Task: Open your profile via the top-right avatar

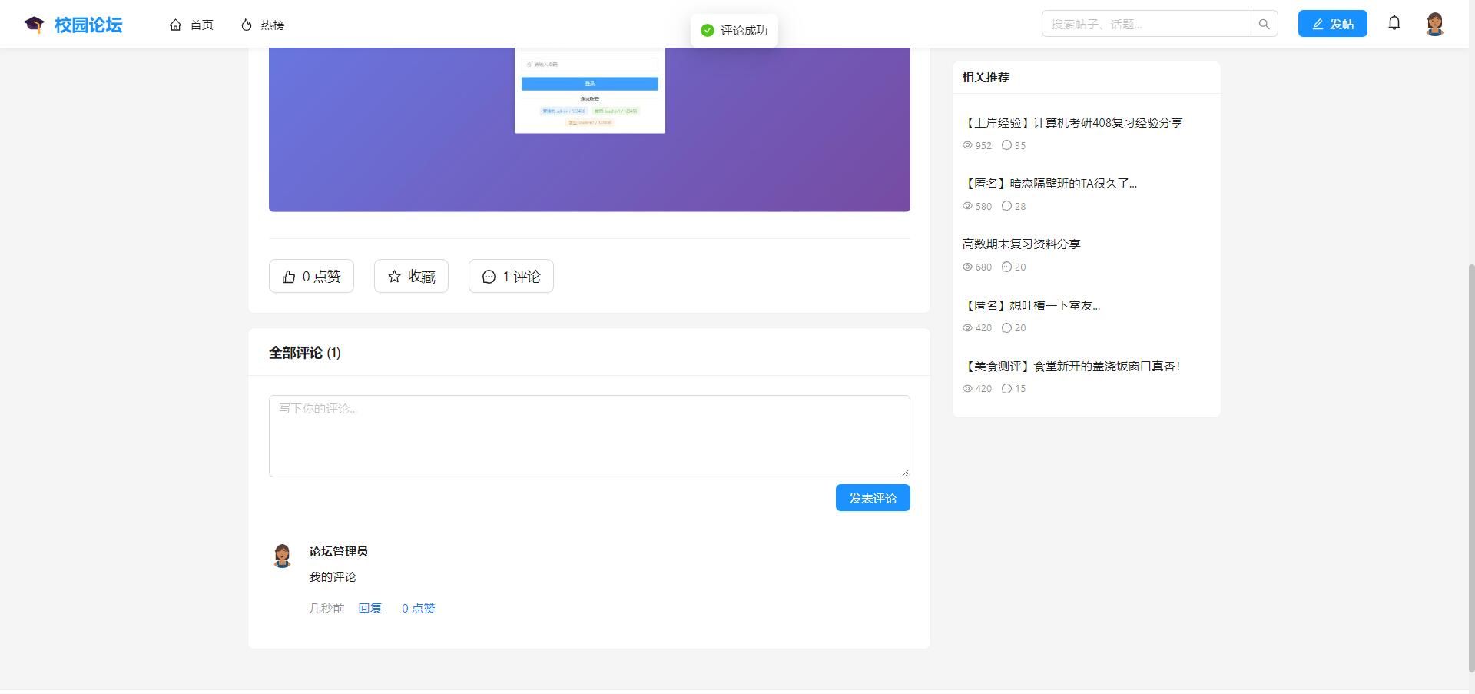Action: point(1435,24)
